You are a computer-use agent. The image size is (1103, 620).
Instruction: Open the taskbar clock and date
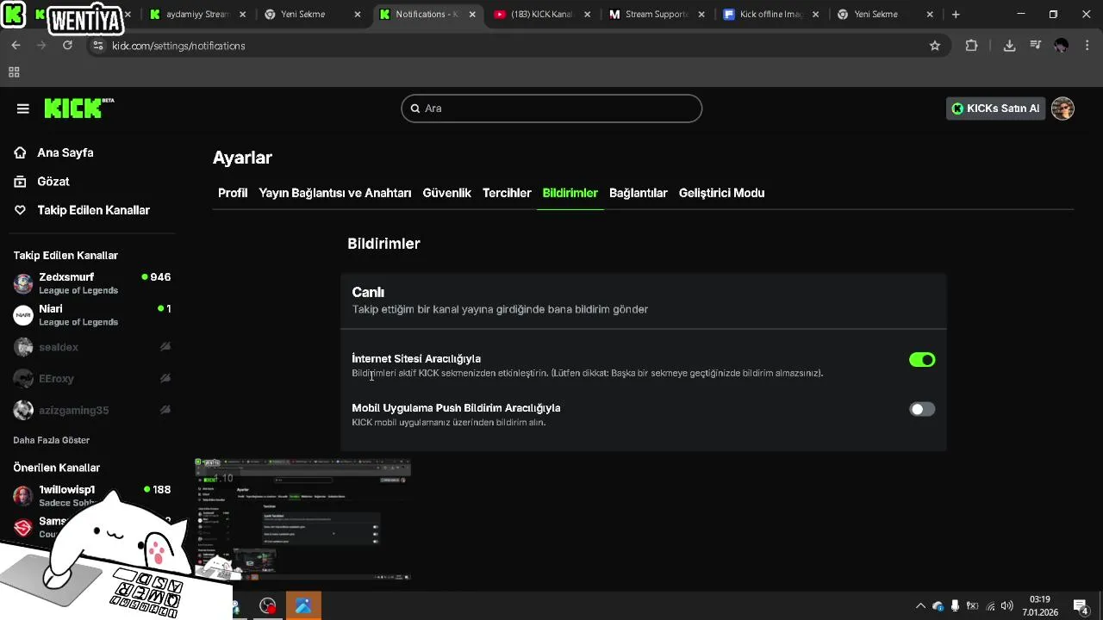[x=1040, y=606]
